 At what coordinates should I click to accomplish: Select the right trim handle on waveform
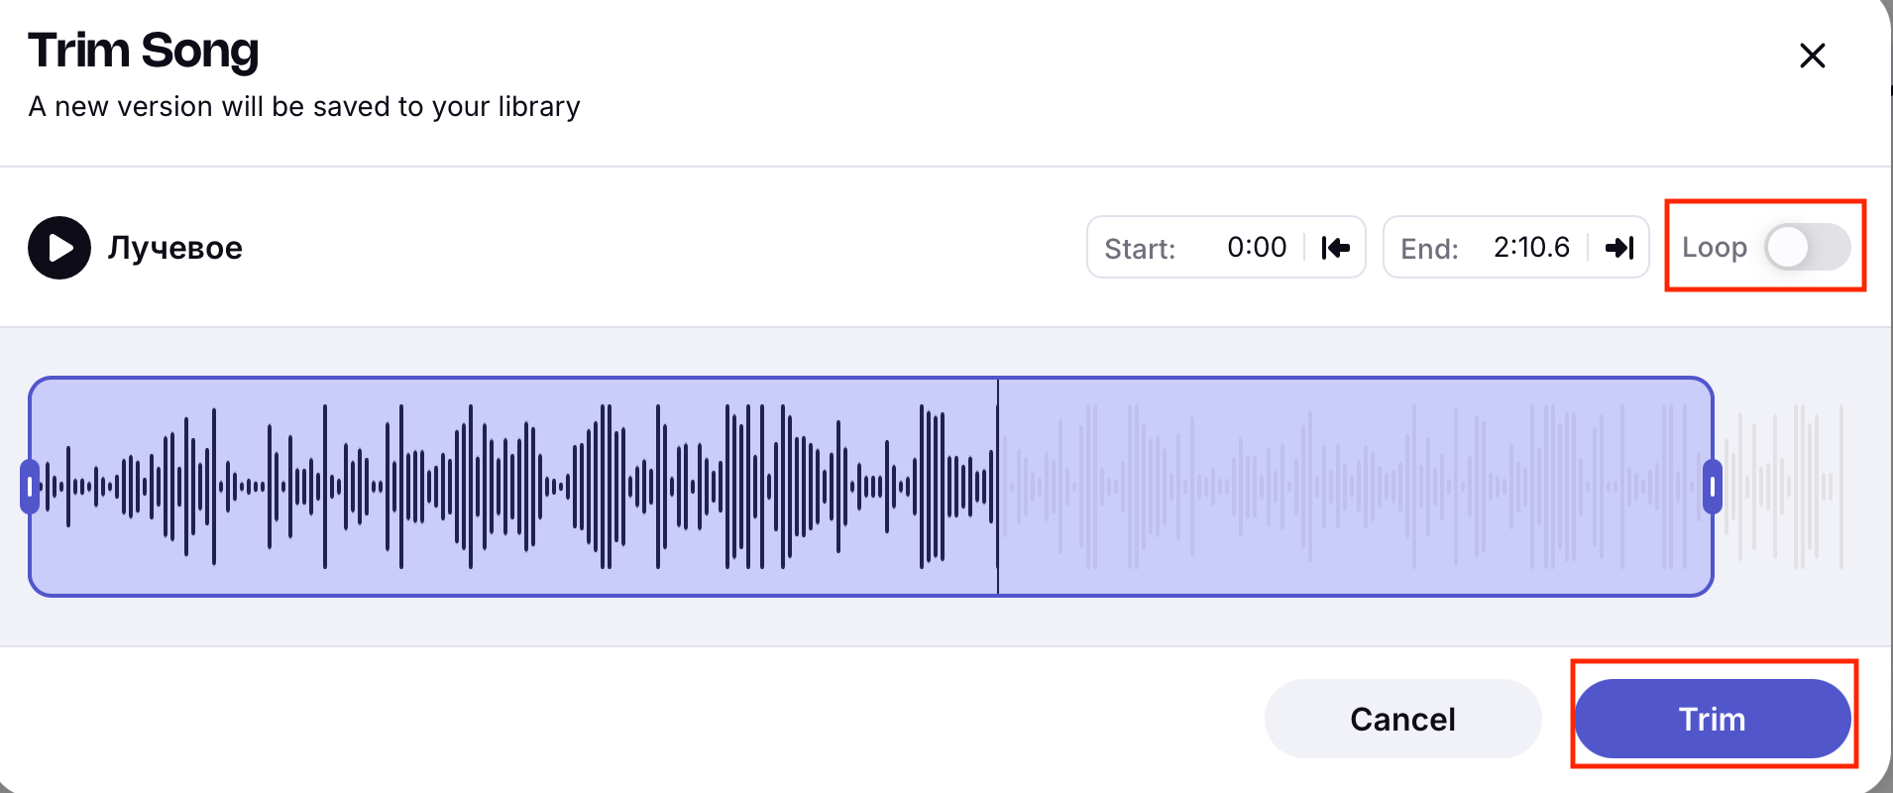coord(1712,487)
